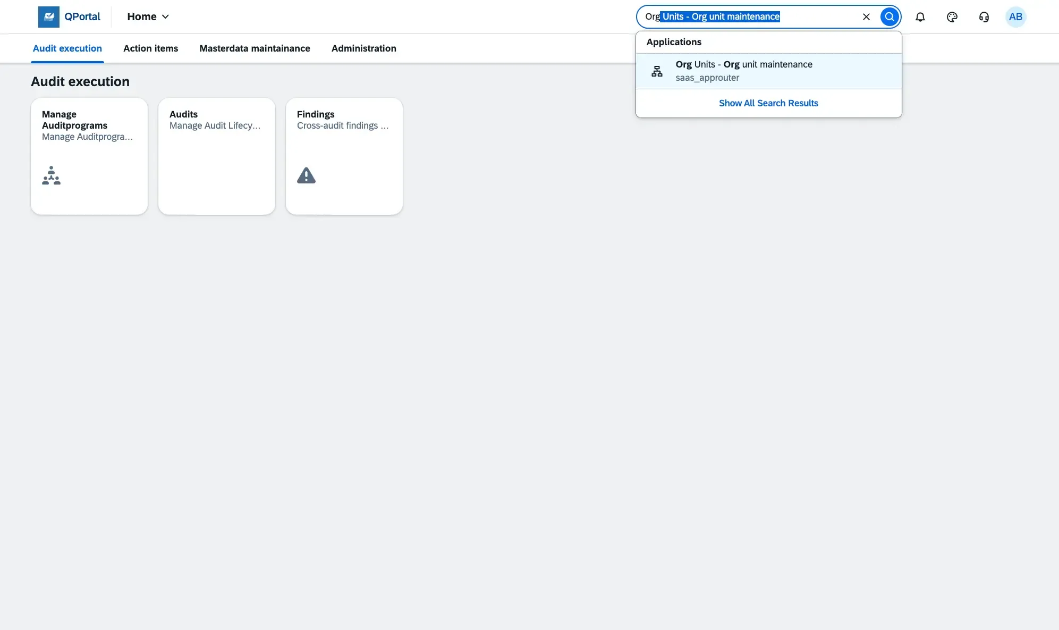Click the Findings tile title
1059x630 pixels.
316,114
